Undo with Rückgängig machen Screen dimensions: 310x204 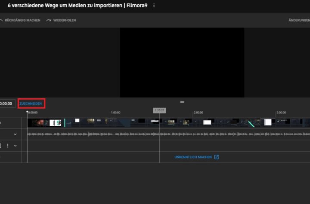(20, 20)
